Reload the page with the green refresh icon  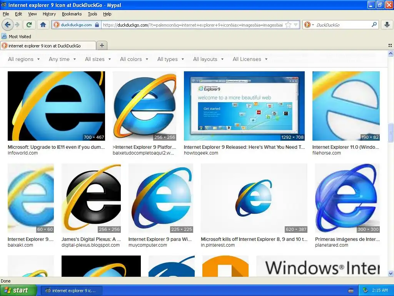coord(29,25)
